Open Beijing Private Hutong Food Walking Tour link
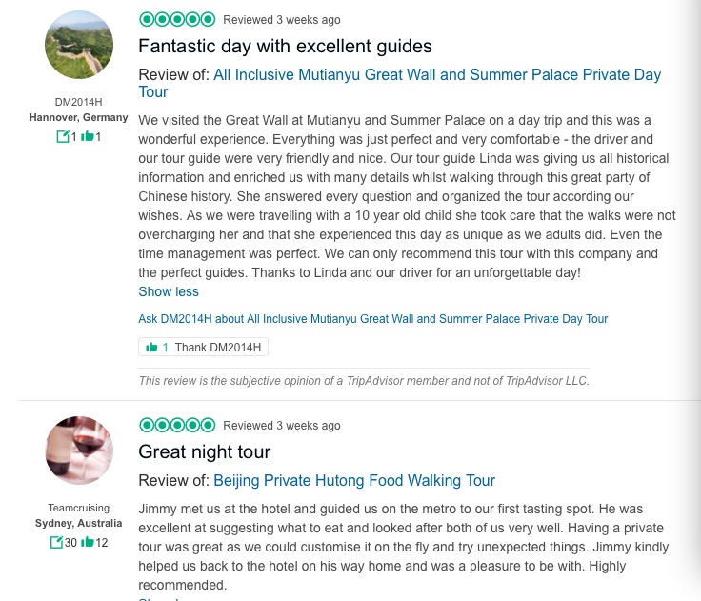The height and width of the screenshot is (601, 701). click(354, 481)
